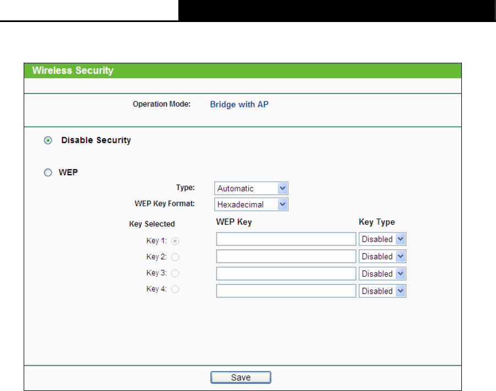Screen dimensions: 496x391
Task: Choose the Key 1 radio button
Action: coord(175,241)
